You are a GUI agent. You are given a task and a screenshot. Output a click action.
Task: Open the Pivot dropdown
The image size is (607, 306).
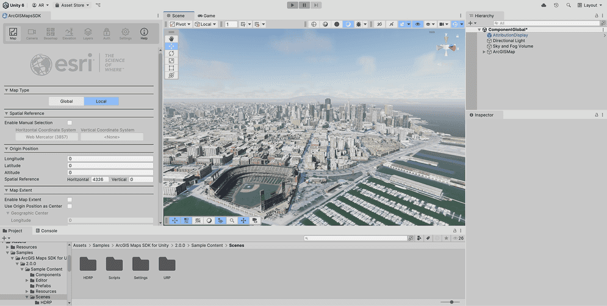tap(181, 24)
